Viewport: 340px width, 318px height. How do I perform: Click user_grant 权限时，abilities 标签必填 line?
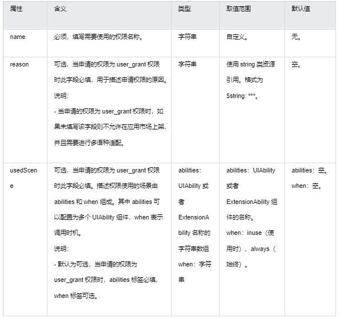click(x=106, y=280)
